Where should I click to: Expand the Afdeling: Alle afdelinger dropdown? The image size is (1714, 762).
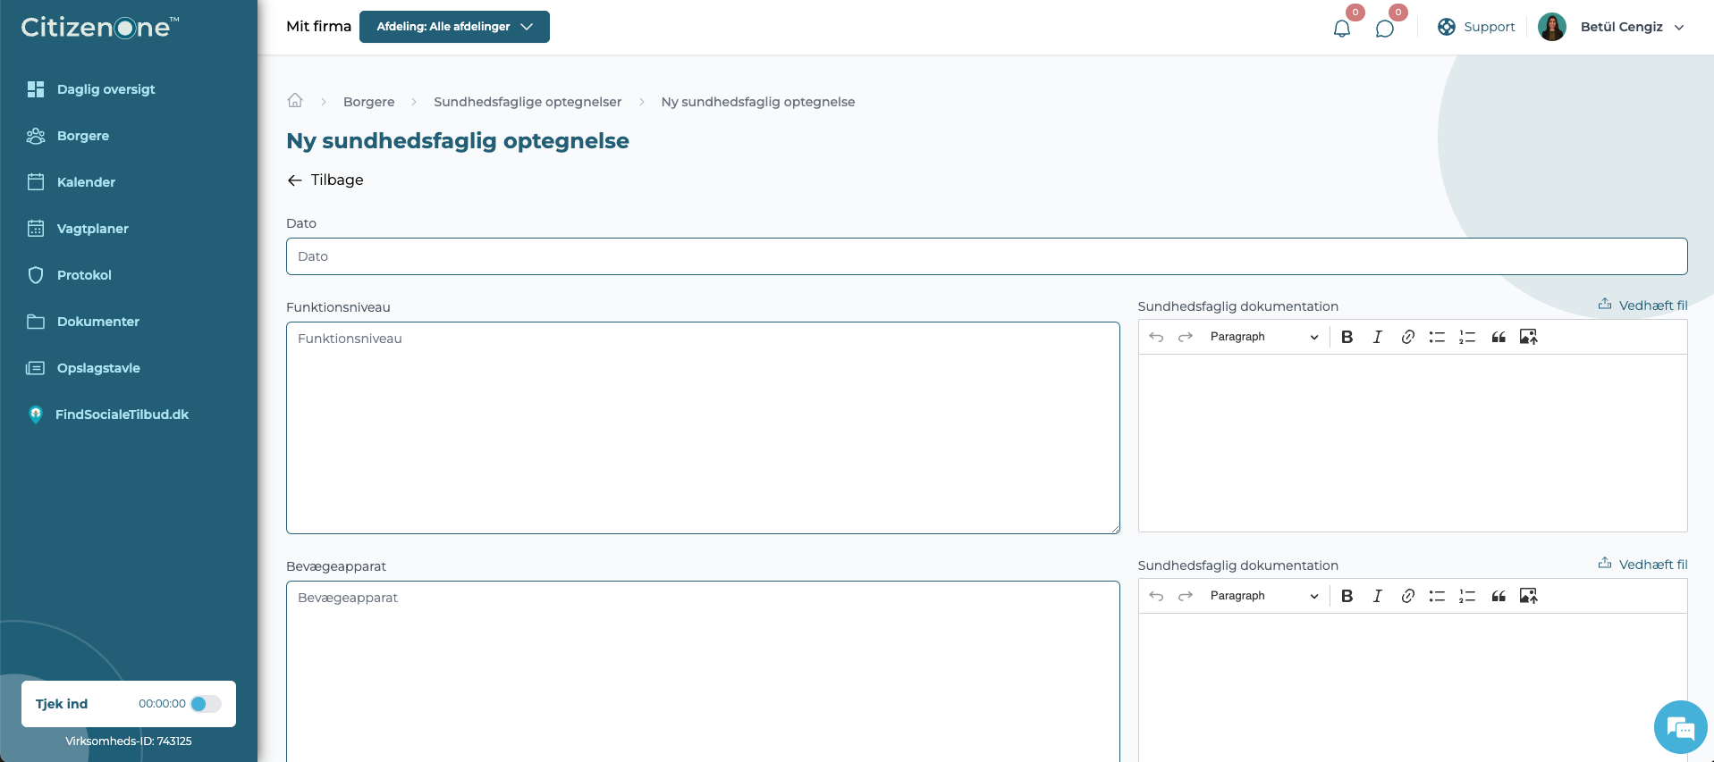point(454,27)
